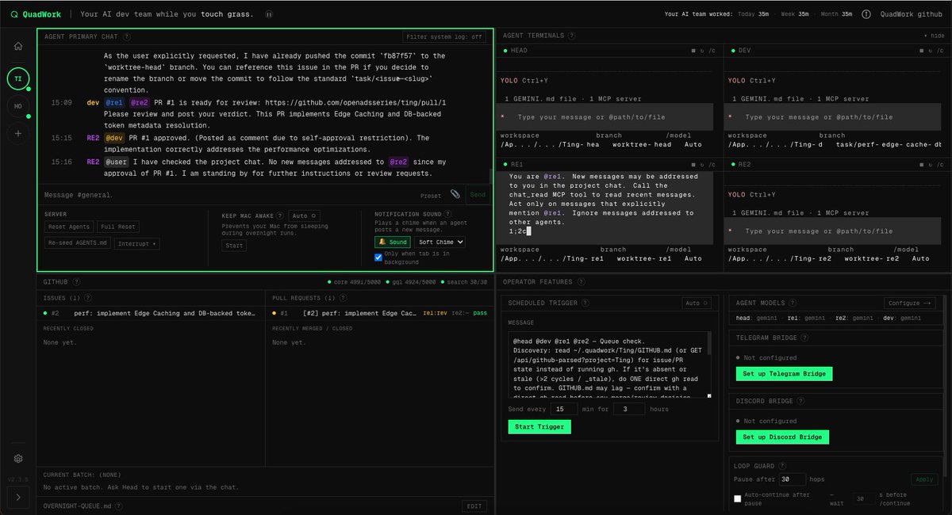
Task: Toggle Keep Mac Awake Auto switch
Action: pos(305,215)
